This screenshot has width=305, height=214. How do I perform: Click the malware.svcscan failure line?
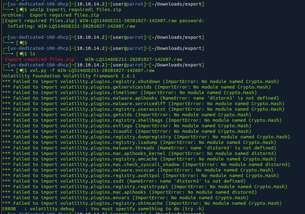[x=138, y=170]
